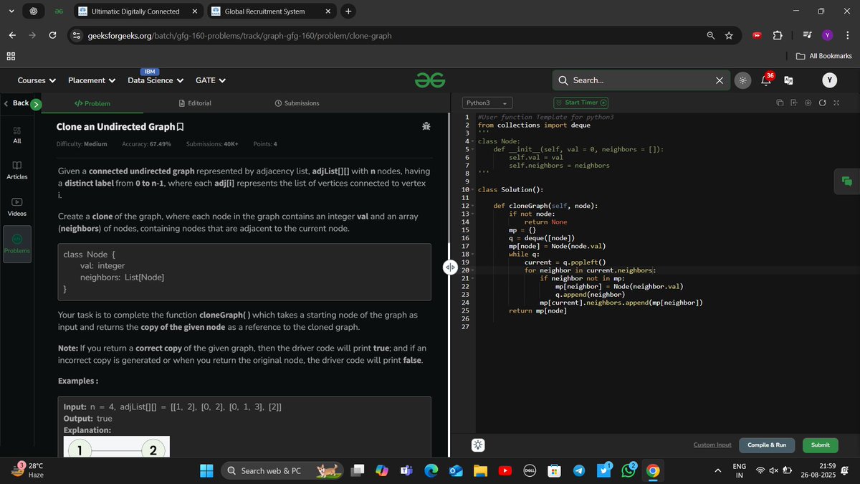Image resolution: width=860 pixels, height=484 pixels.
Task: Clear the GeeksforGeeks search box with X
Action: click(x=719, y=80)
